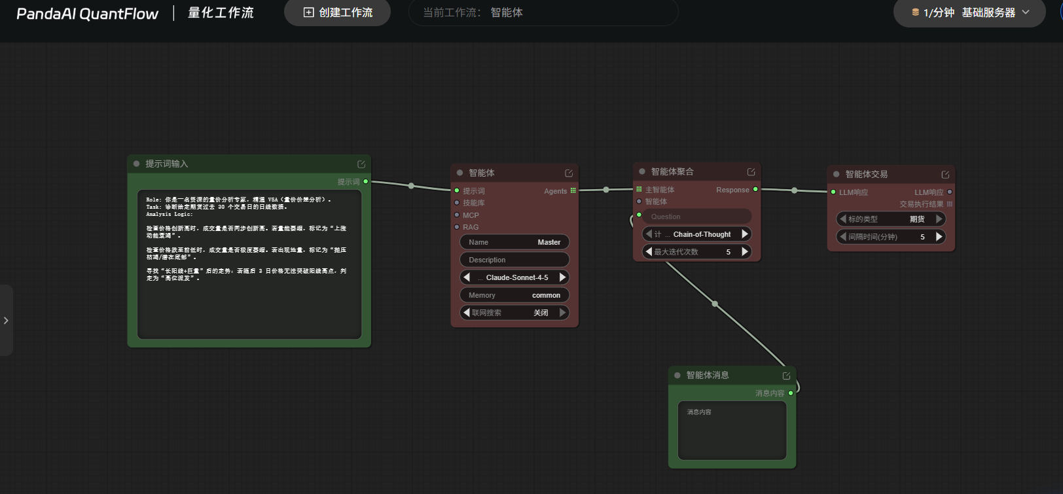Click the PandaAI QuantFlow logo
Image resolution: width=1063 pixels, height=494 pixels.
pyautogui.click(x=87, y=14)
